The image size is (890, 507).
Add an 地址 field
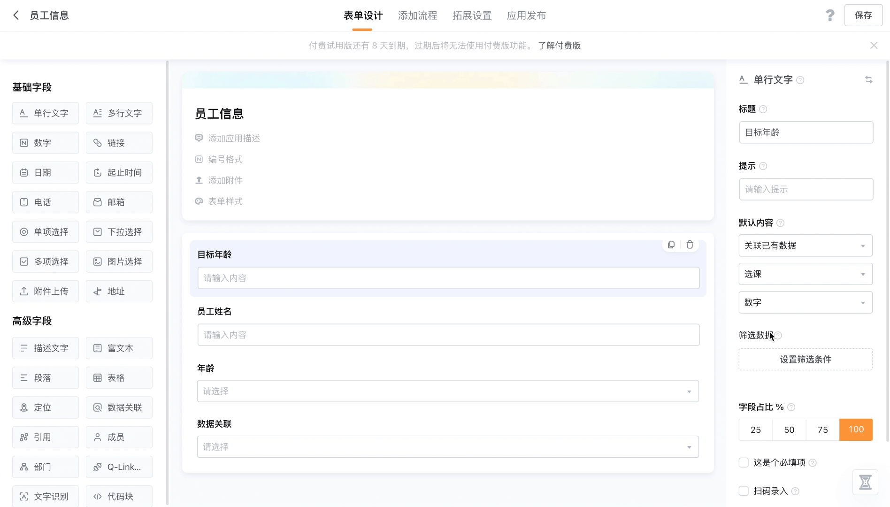coord(119,292)
